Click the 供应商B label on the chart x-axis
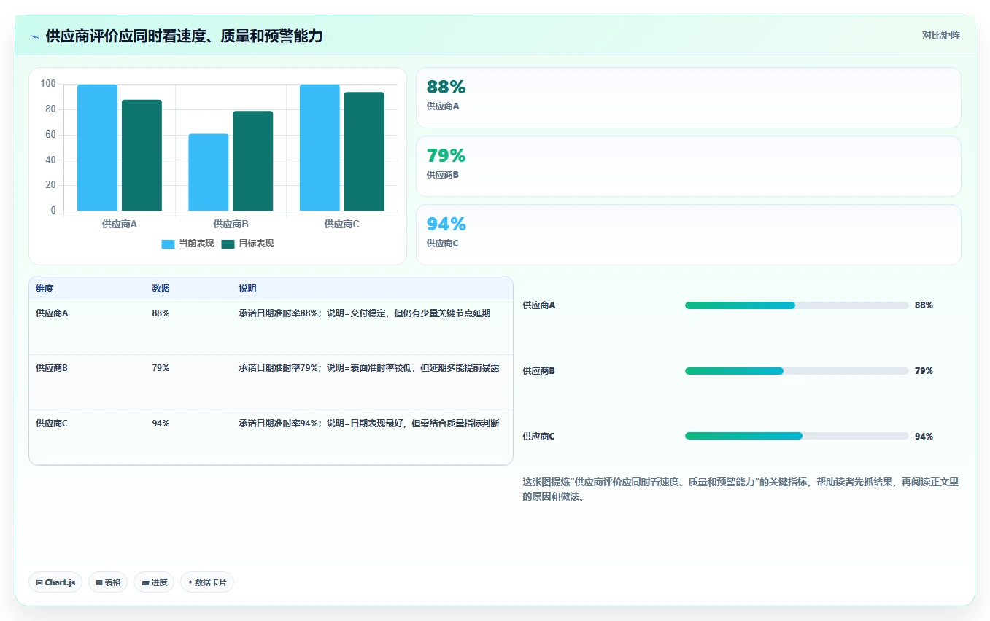This screenshot has height=621, width=990. [231, 224]
